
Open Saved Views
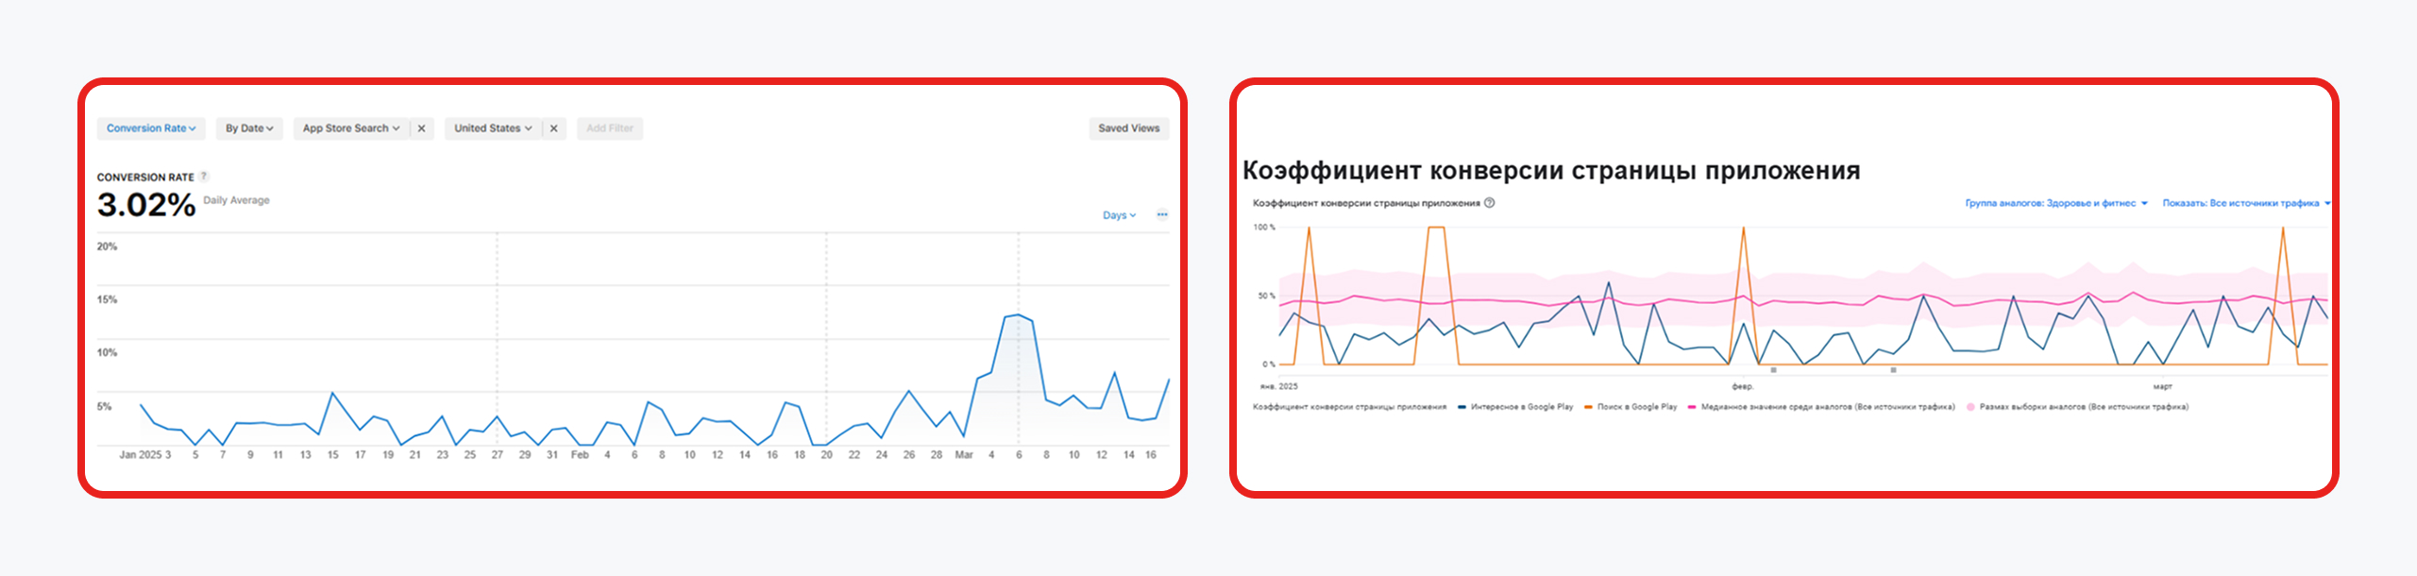[1128, 128]
